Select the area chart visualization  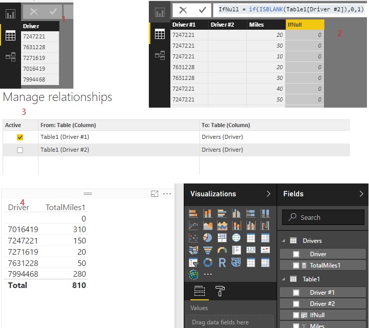[x=208, y=226]
